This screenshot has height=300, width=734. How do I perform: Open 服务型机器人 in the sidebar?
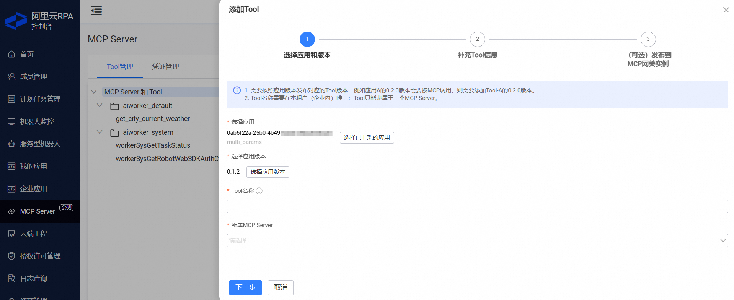tap(40, 144)
